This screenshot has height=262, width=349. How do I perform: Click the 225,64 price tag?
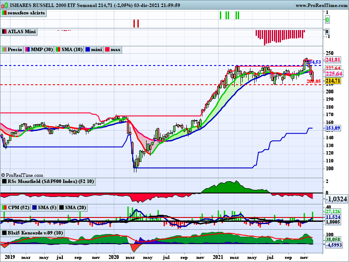pos(334,73)
